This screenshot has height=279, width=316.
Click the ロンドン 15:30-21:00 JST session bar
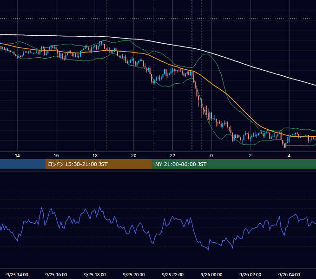[99, 164]
